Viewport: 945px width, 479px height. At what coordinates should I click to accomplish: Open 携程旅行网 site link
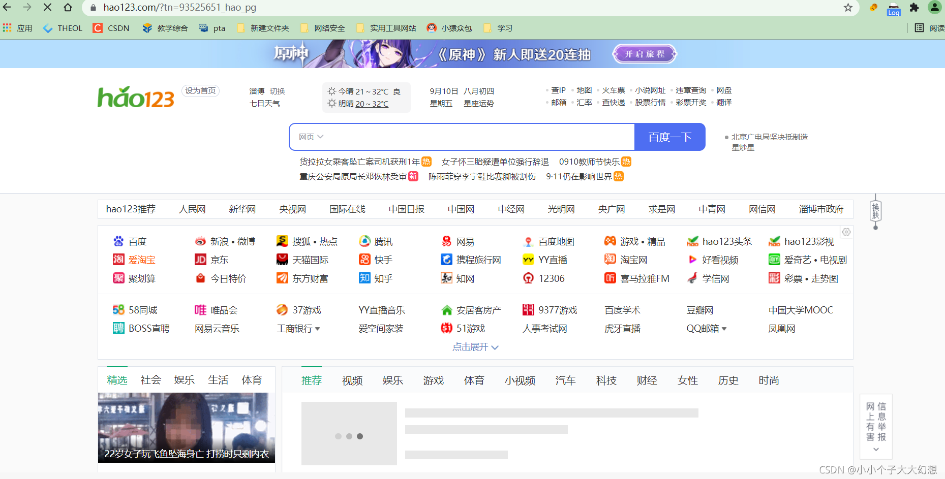pos(471,260)
